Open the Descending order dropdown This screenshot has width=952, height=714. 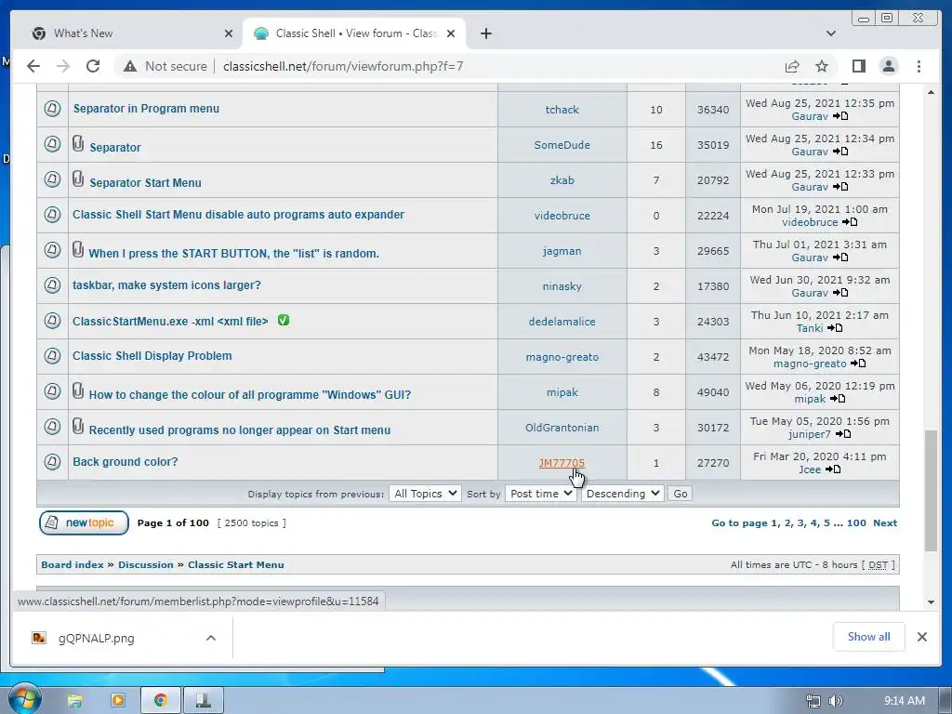click(622, 494)
